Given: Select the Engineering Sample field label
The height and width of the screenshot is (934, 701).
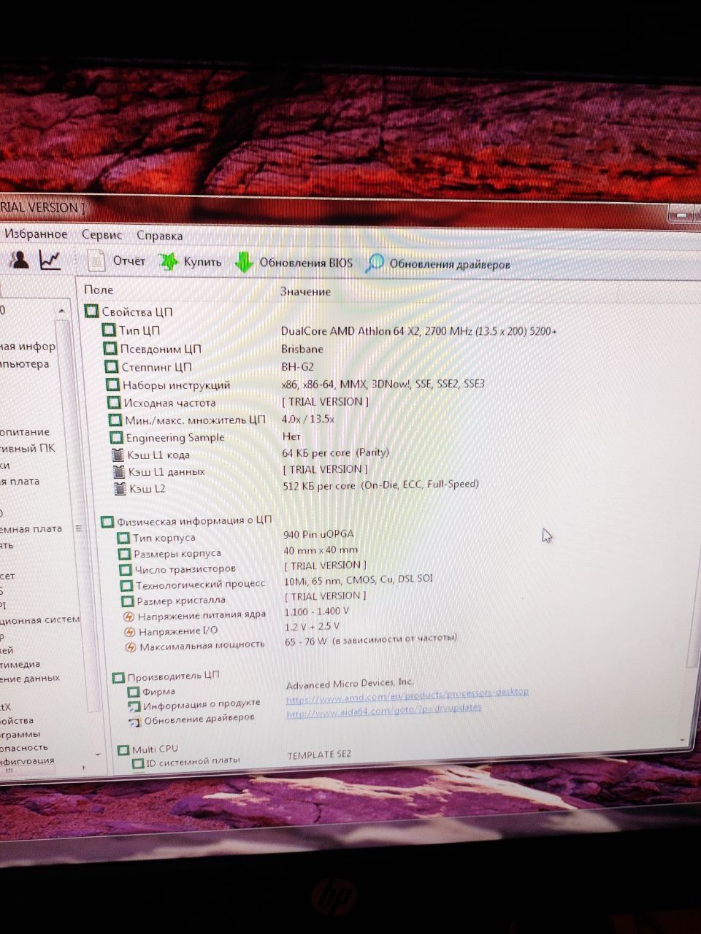Looking at the screenshot, I should click(175, 438).
